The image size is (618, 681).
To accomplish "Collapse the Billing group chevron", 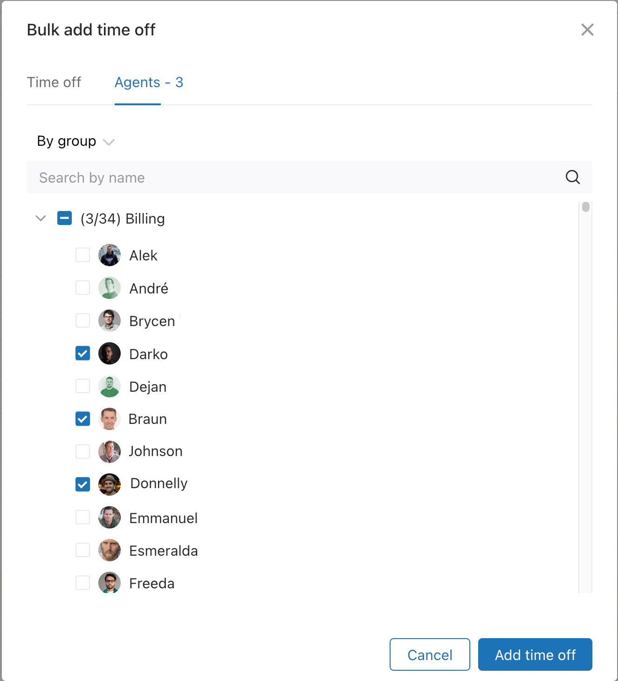I will (41, 218).
